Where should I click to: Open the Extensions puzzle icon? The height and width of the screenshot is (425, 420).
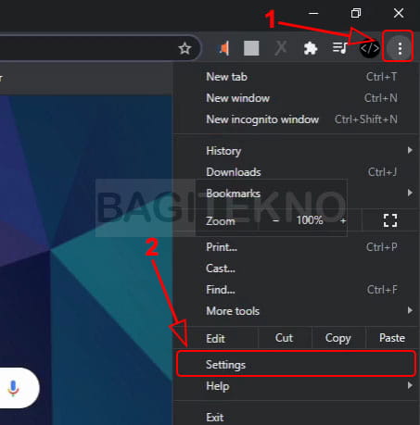coord(311,48)
